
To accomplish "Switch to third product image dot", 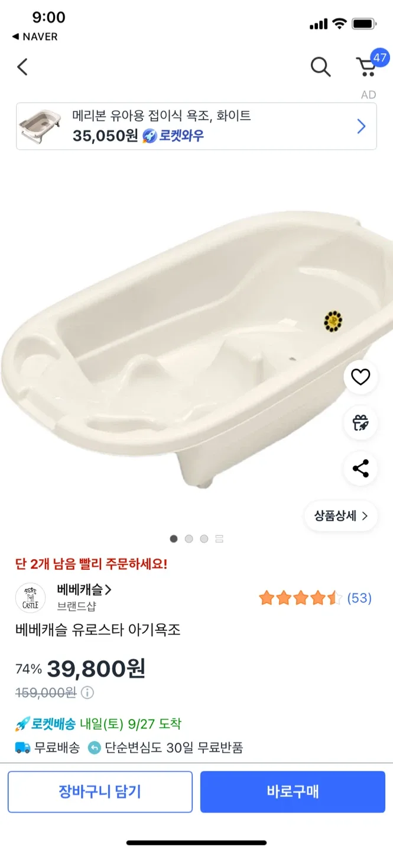I will pos(204,538).
